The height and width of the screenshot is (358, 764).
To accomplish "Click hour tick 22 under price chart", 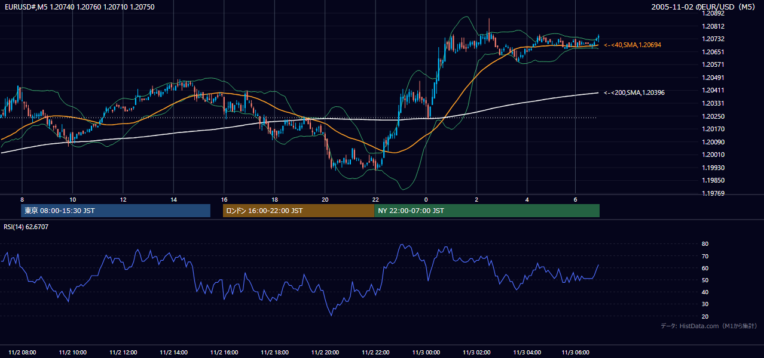I will pos(375,199).
